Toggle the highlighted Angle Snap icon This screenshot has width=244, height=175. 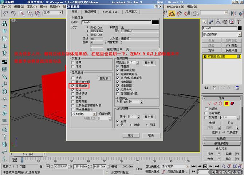point(172,14)
